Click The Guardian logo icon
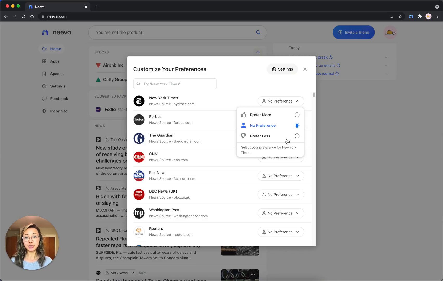 139,138
